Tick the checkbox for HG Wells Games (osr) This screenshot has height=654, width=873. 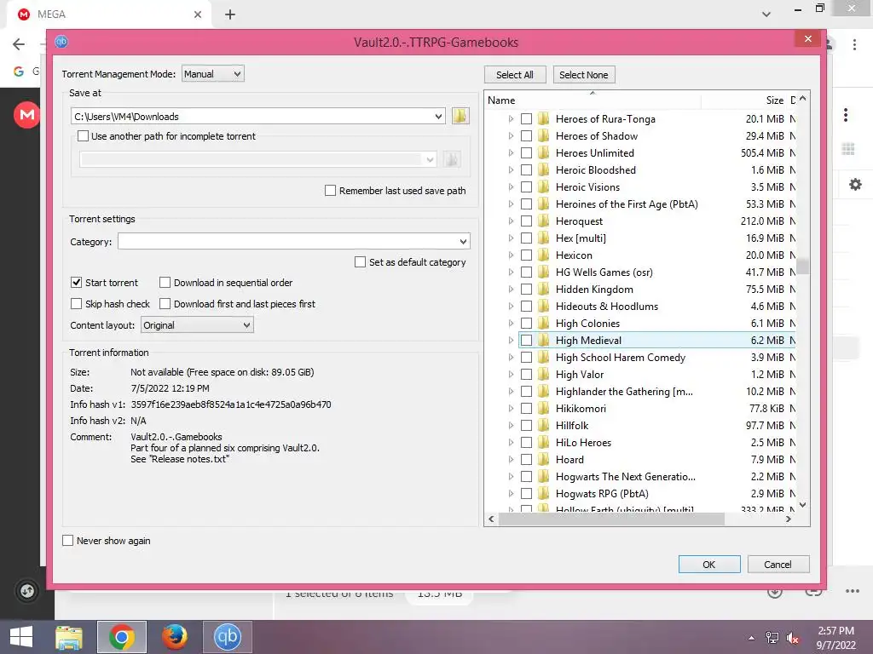(x=526, y=272)
